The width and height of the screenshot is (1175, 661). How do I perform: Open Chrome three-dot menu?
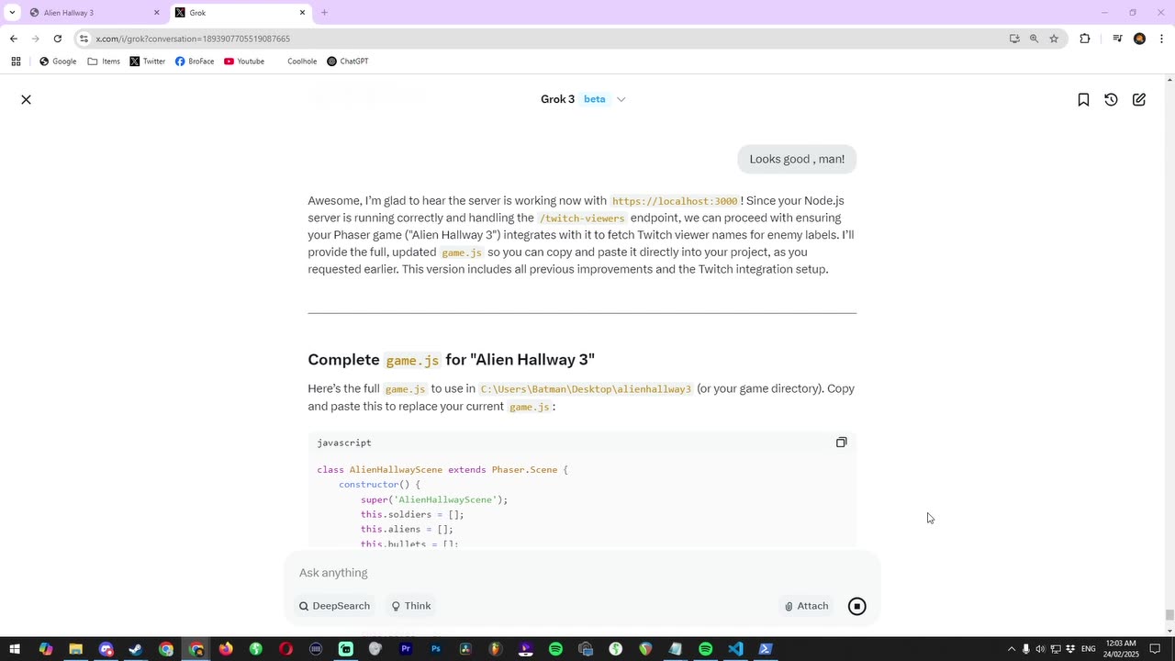coord(1161,39)
